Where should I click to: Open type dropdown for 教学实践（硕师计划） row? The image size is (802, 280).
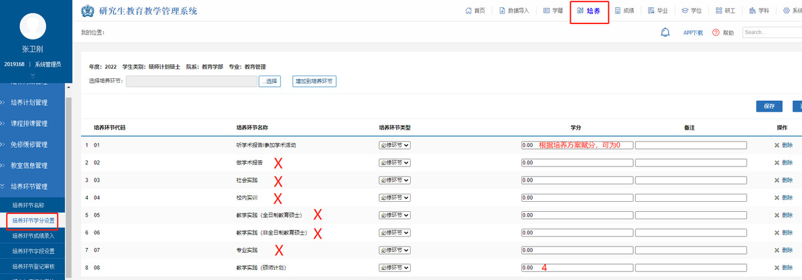395,267
